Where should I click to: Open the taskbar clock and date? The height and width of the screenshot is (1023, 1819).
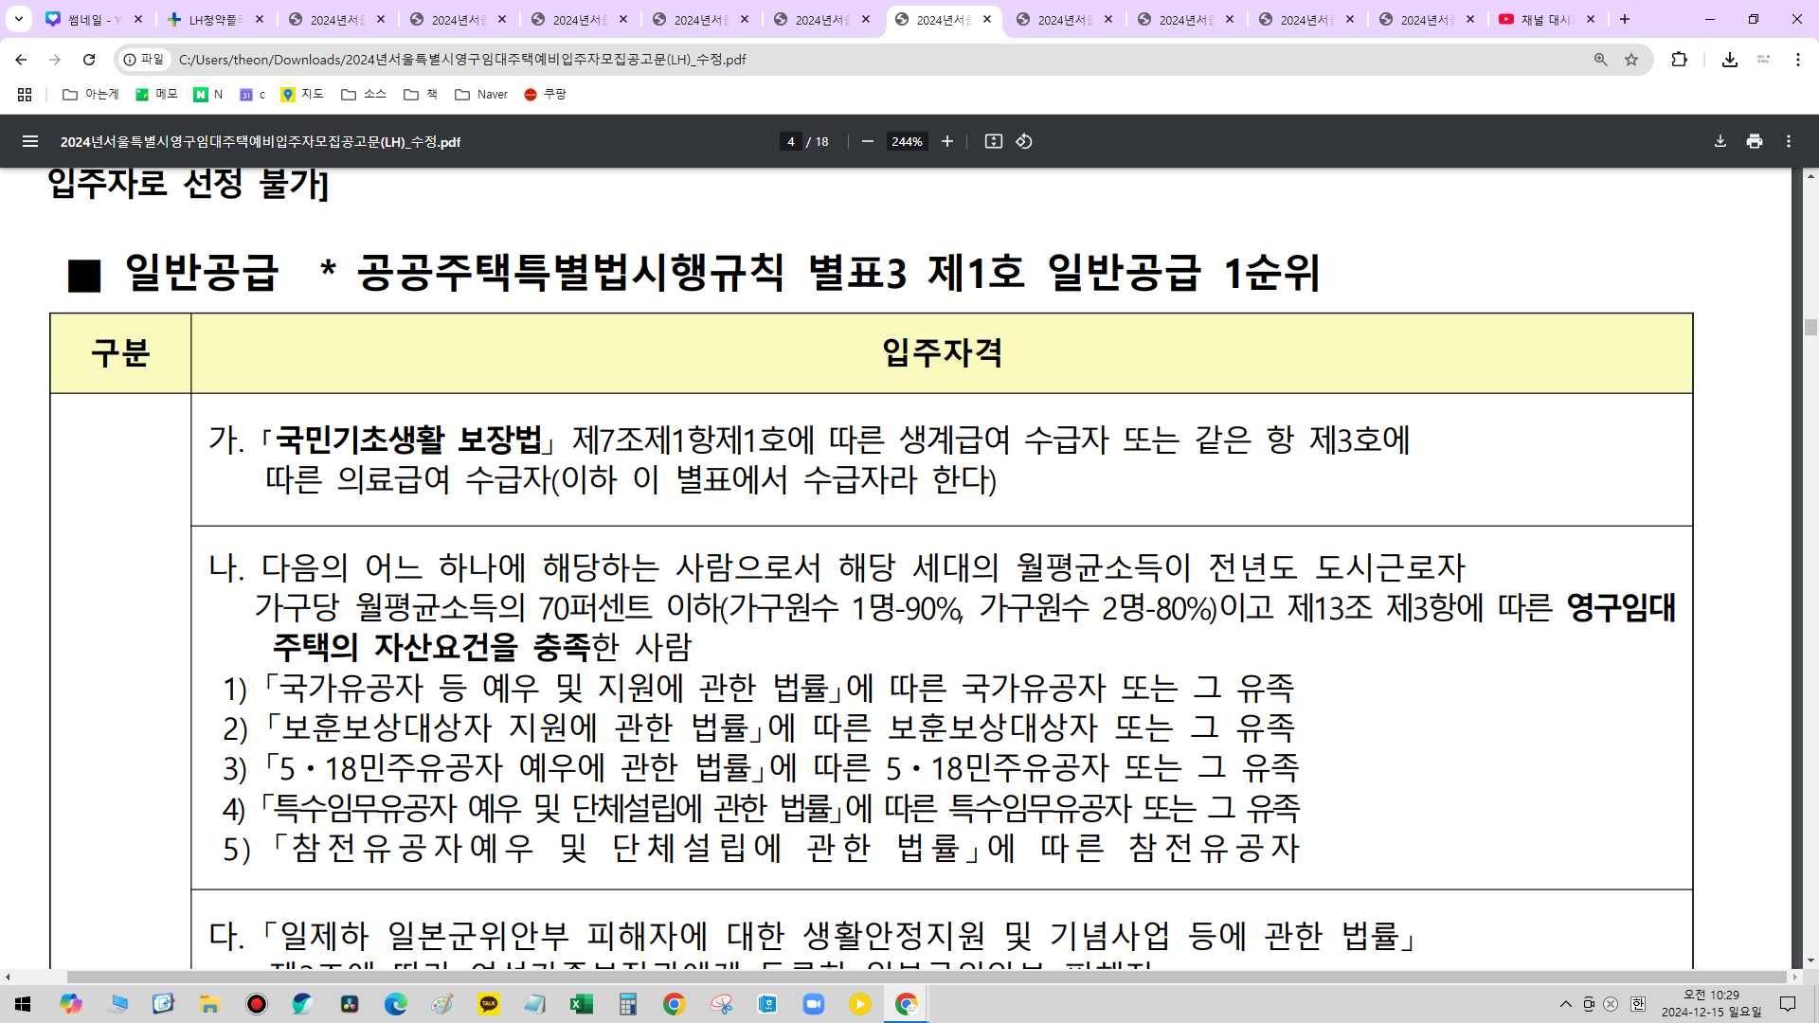tap(1711, 1004)
